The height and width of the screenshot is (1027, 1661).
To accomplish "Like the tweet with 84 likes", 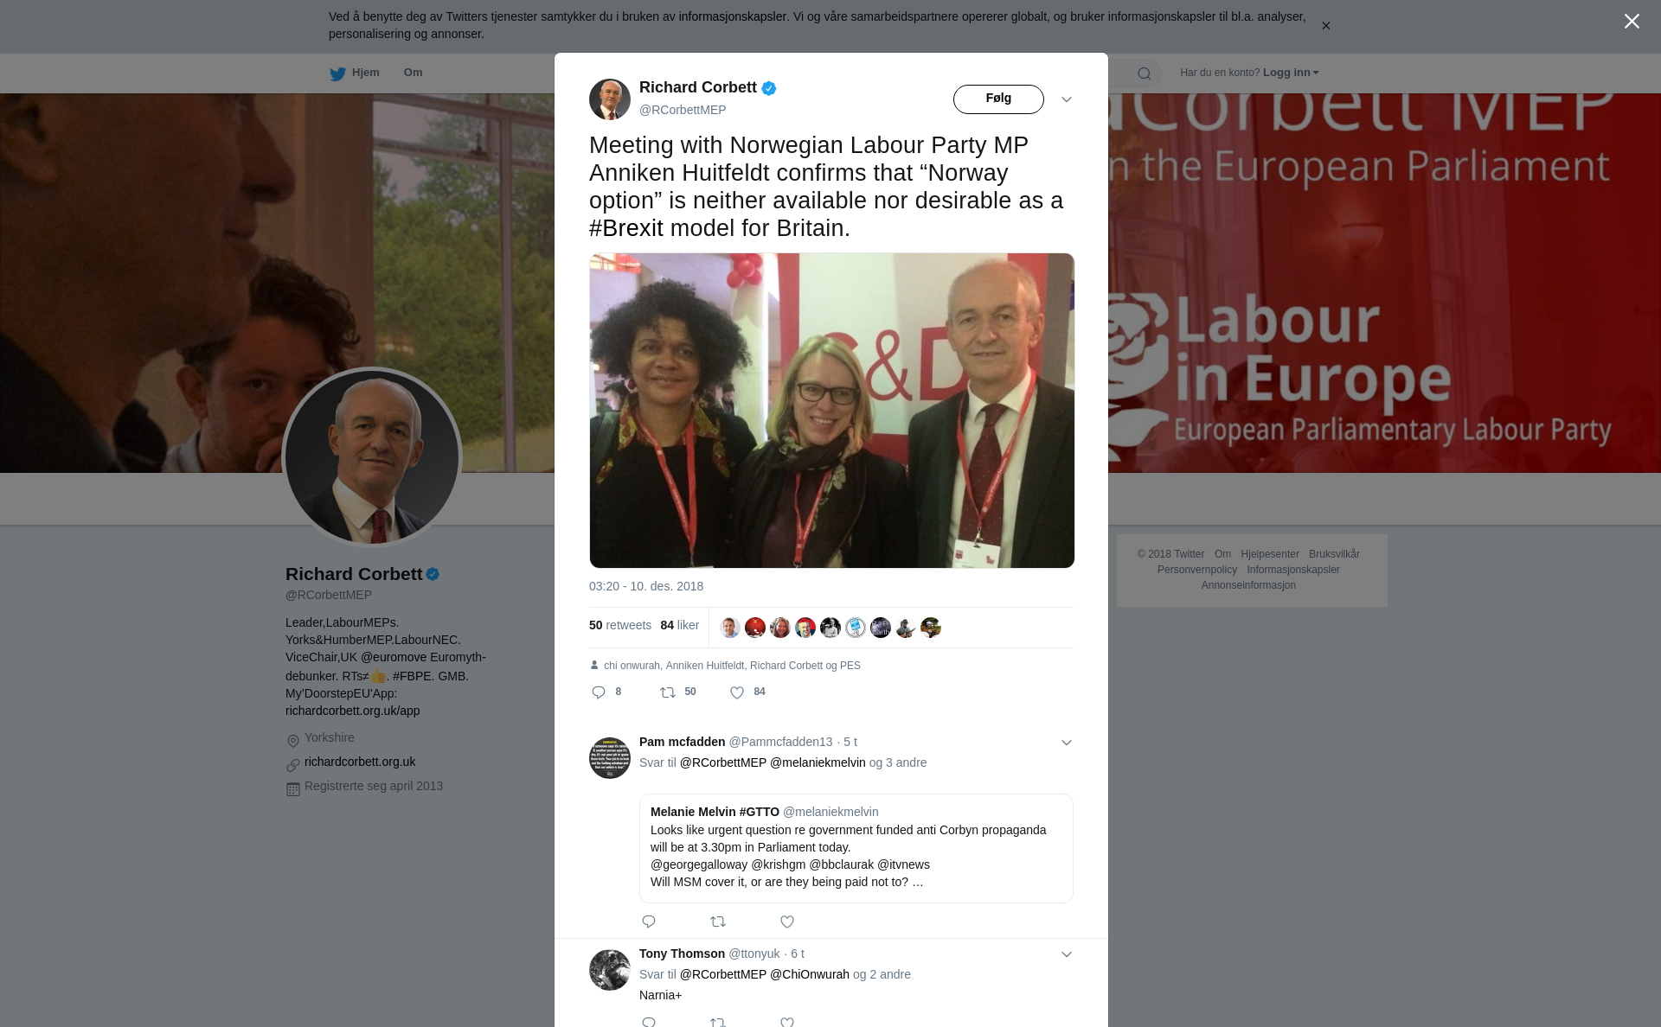I will point(737,692).
